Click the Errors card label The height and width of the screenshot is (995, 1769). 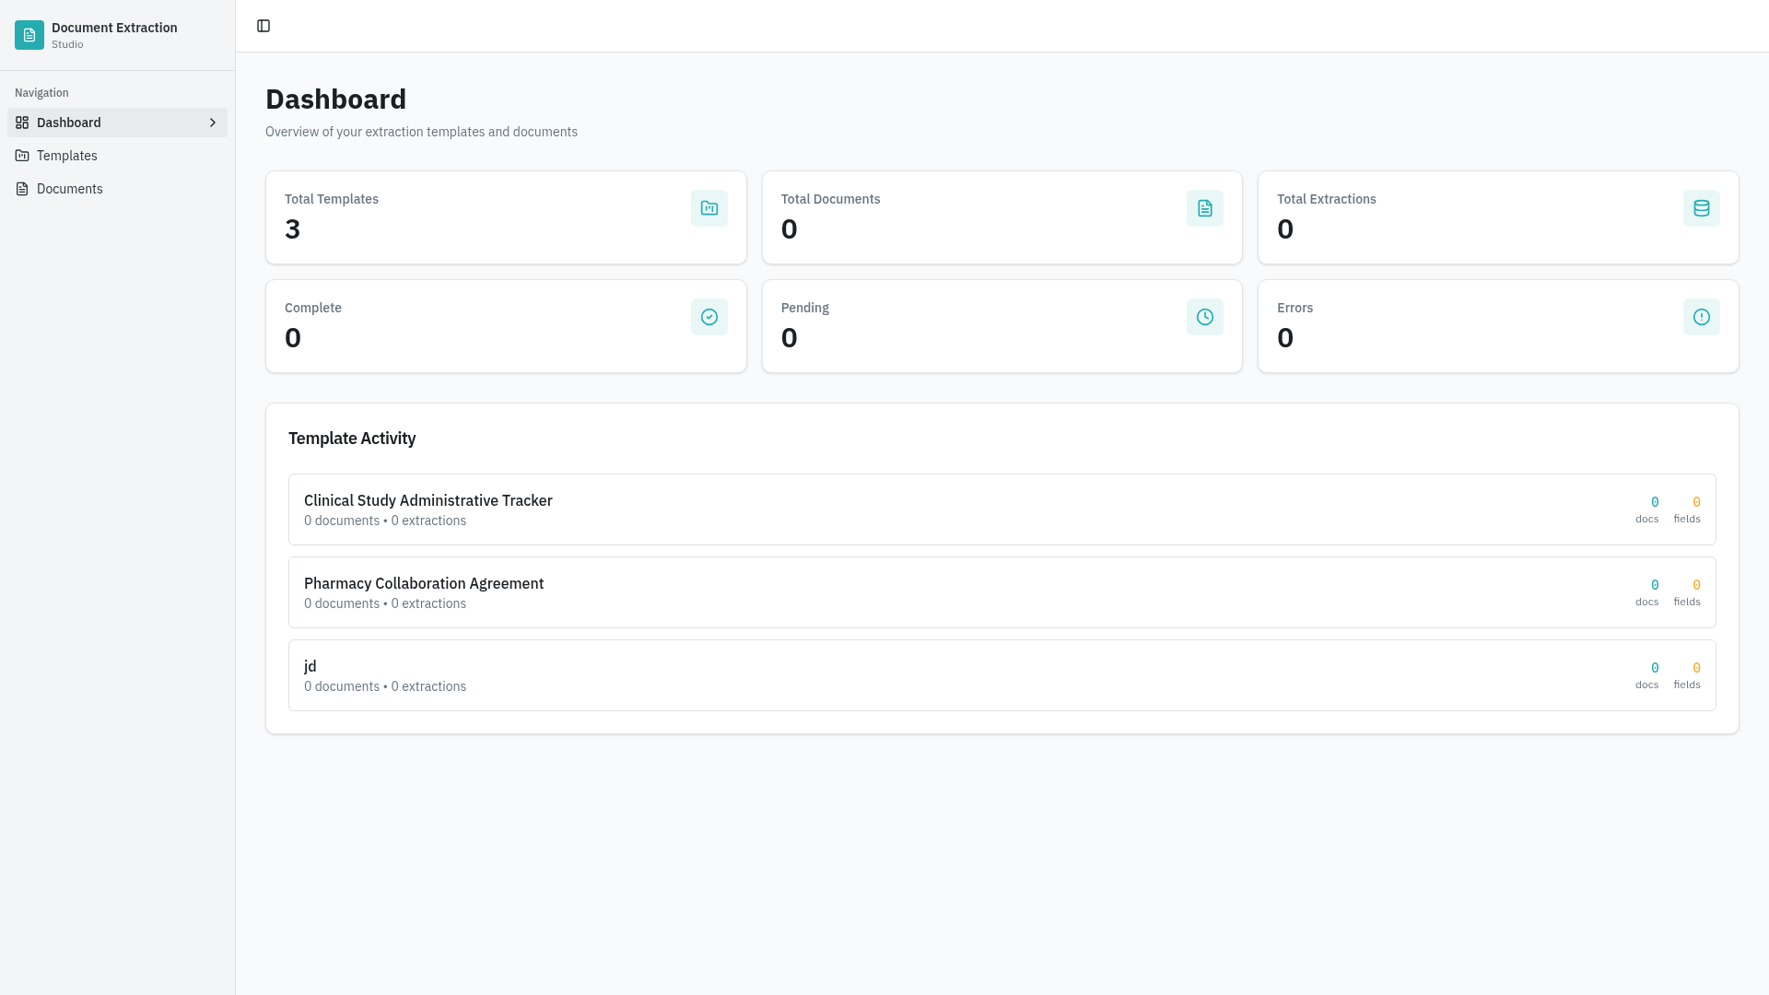[1295, 308]
